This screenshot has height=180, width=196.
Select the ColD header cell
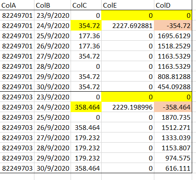coord(173,5)
